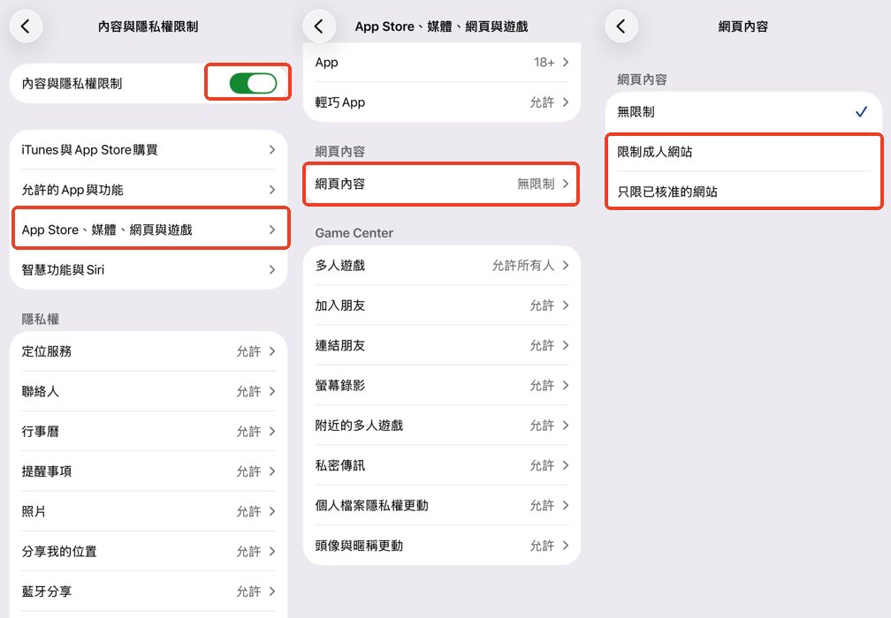This screenshot has width=891, height=618.
Task: Click the arrow next to 多人遊戲
Action: [566, 266]
